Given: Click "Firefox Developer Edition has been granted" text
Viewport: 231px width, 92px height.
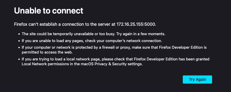Looking at the screenshot, I should click(172, 59).
